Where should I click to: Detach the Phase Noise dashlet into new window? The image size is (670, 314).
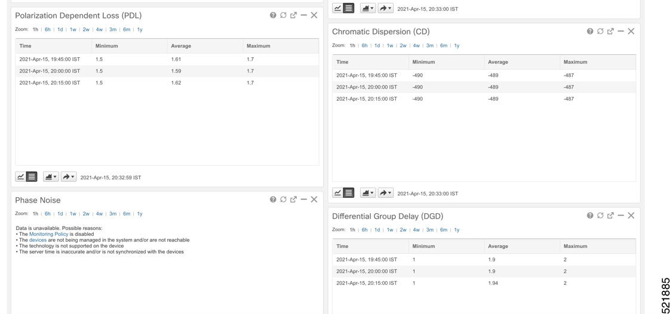294,200
